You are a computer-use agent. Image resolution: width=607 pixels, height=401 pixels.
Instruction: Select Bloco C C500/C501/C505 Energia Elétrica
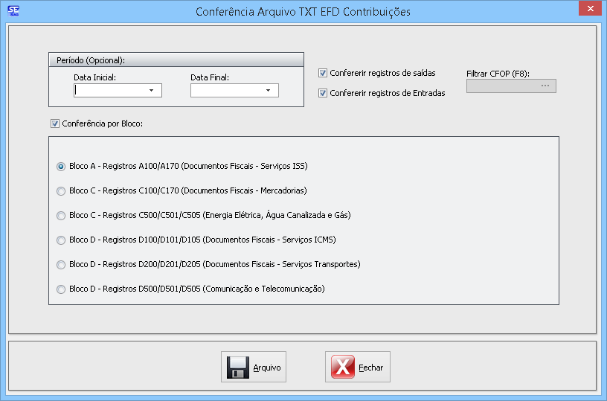tap(61, 216)
